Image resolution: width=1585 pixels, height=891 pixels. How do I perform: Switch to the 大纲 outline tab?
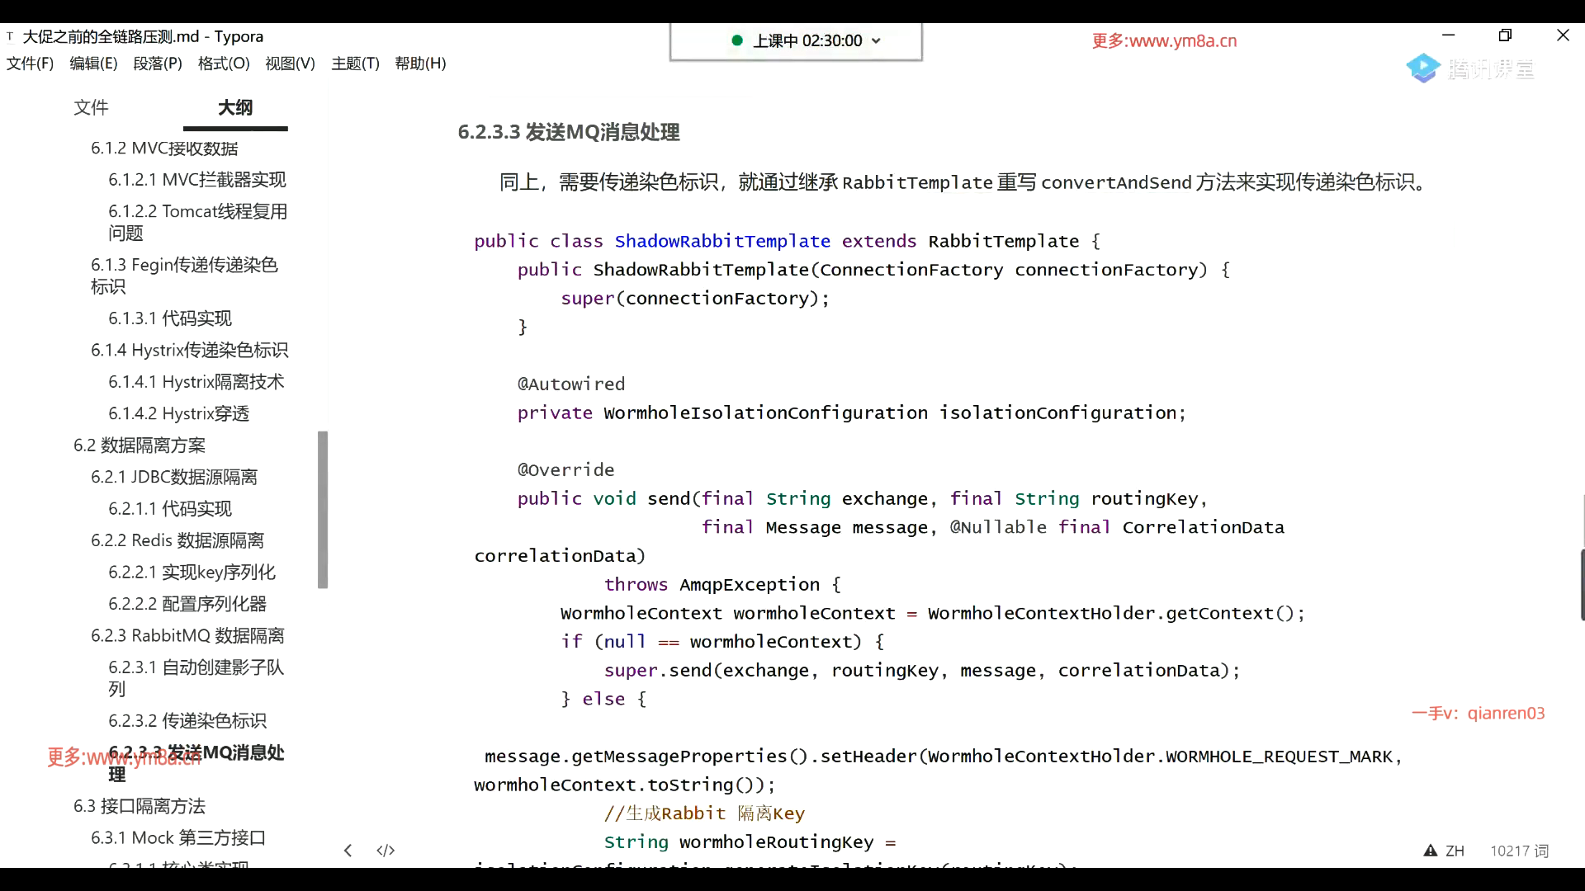235,107
